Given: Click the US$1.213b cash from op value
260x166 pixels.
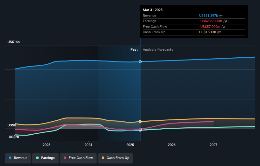Looking at the screenshot, I should tap(208, 32).
